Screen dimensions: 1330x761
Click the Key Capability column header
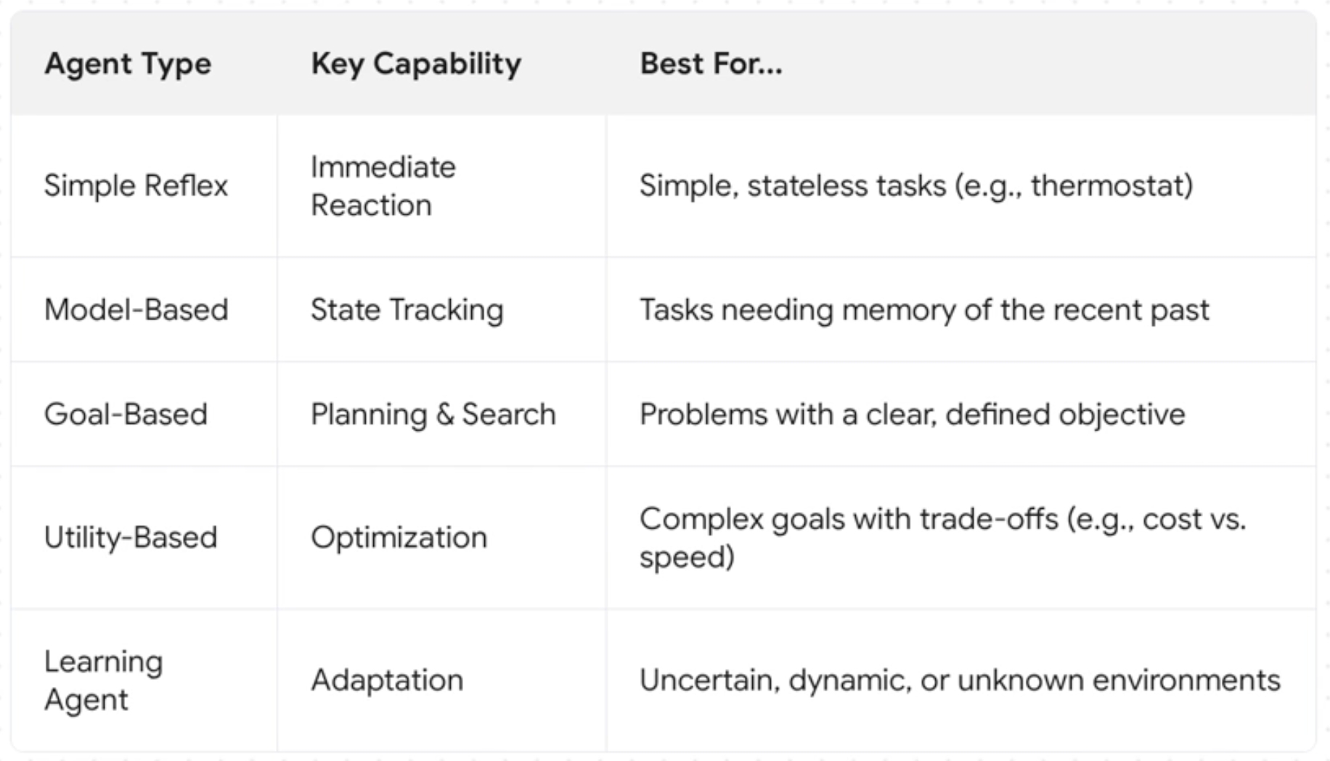(x=416, y=64)
